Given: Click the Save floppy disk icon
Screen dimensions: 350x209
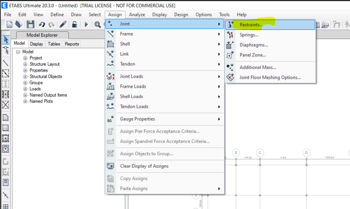Looking at the screenshot, I should click(30, 24).
